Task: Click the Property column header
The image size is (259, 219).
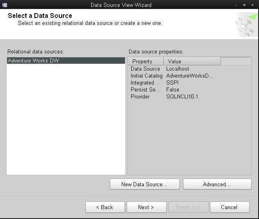Action: click(x=146, y=61)
